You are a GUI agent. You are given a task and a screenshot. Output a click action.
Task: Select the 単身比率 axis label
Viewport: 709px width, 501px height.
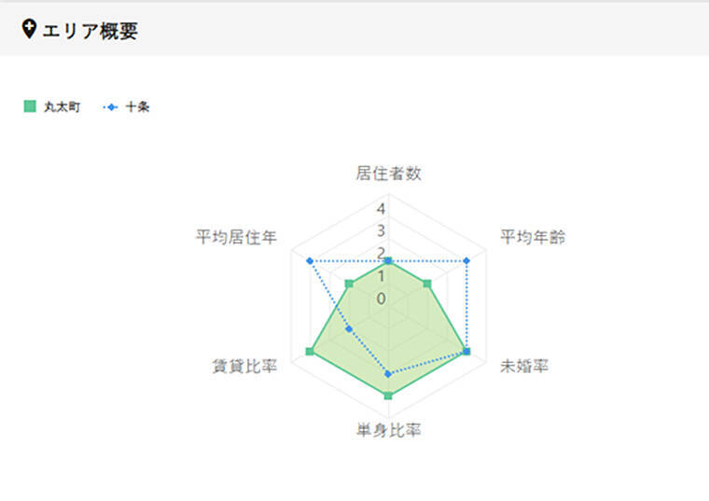click(388, 430)
